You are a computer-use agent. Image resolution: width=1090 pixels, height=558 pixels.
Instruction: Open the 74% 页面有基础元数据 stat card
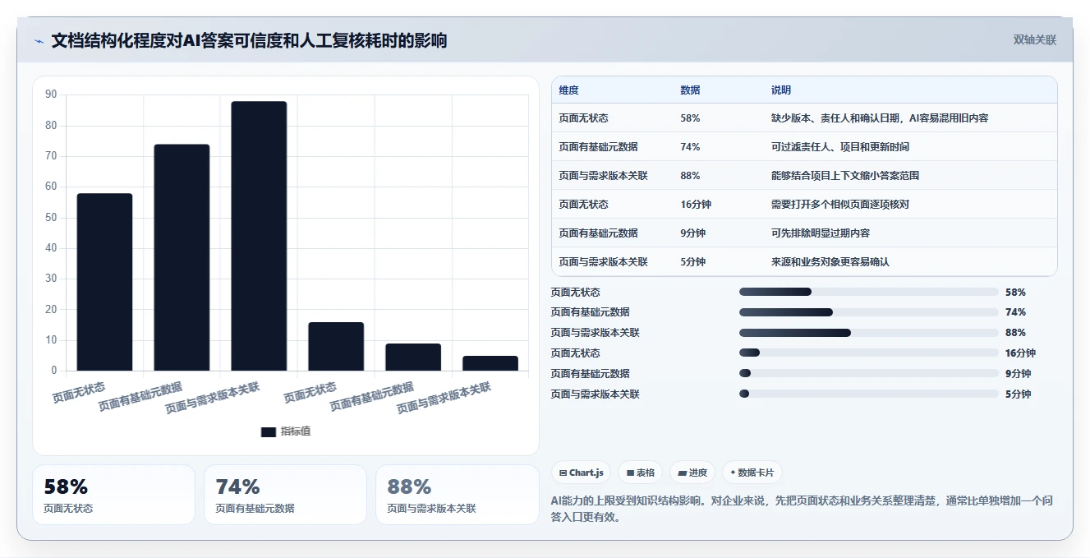[285, 495]
